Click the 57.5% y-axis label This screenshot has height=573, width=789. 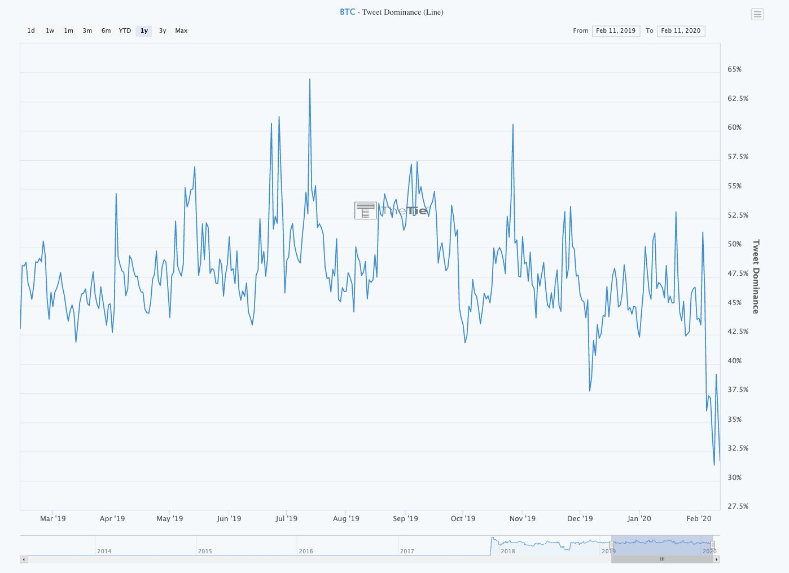pyautogui.click(x=738, y=157)
